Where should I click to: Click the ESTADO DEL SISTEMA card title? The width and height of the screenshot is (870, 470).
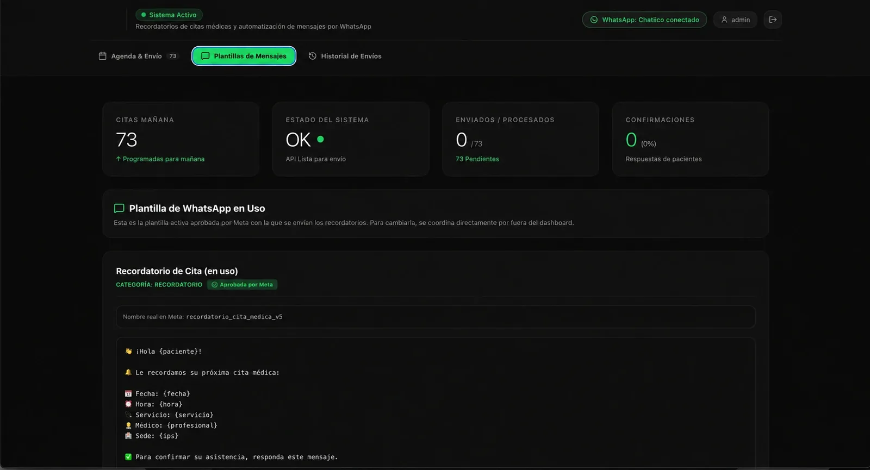(x=327, y=120)
